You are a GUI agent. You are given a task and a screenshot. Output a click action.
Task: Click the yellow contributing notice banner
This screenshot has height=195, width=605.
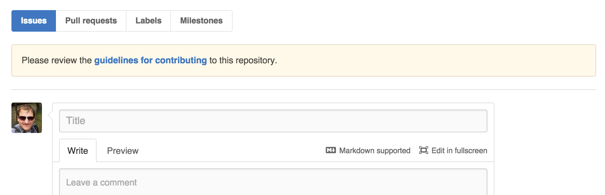coord(303,60)
